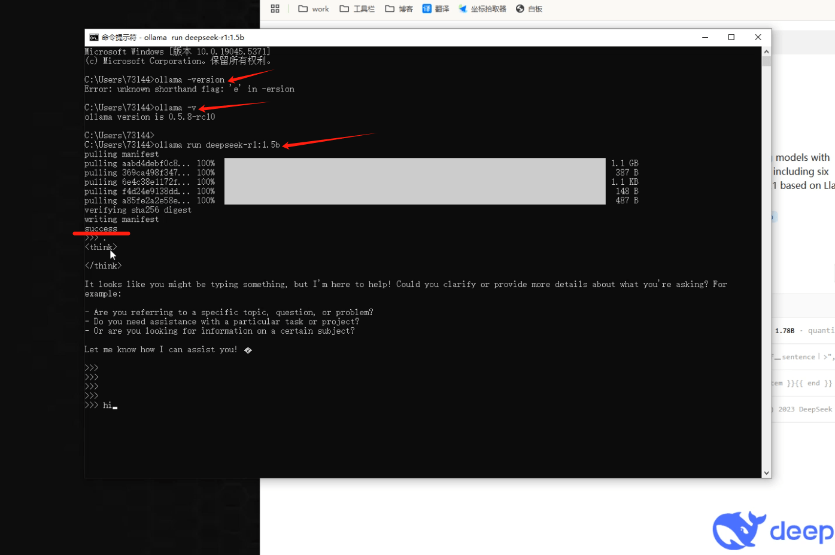Click the 'hi' input prompt line

(101, 405)
